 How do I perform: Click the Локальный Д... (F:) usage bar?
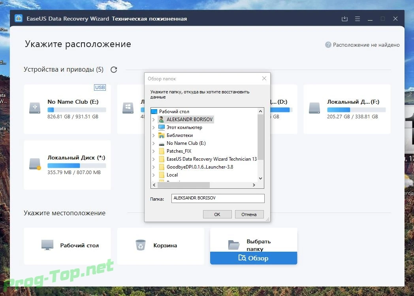click(x=356, y=110)
